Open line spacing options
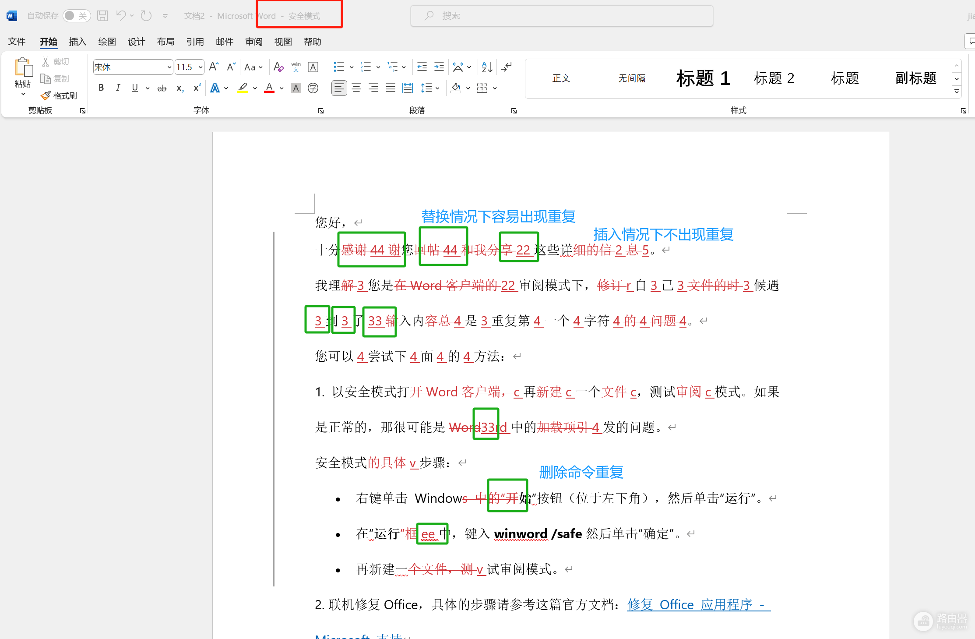This screenshot has height=639, width=975. 430,88
